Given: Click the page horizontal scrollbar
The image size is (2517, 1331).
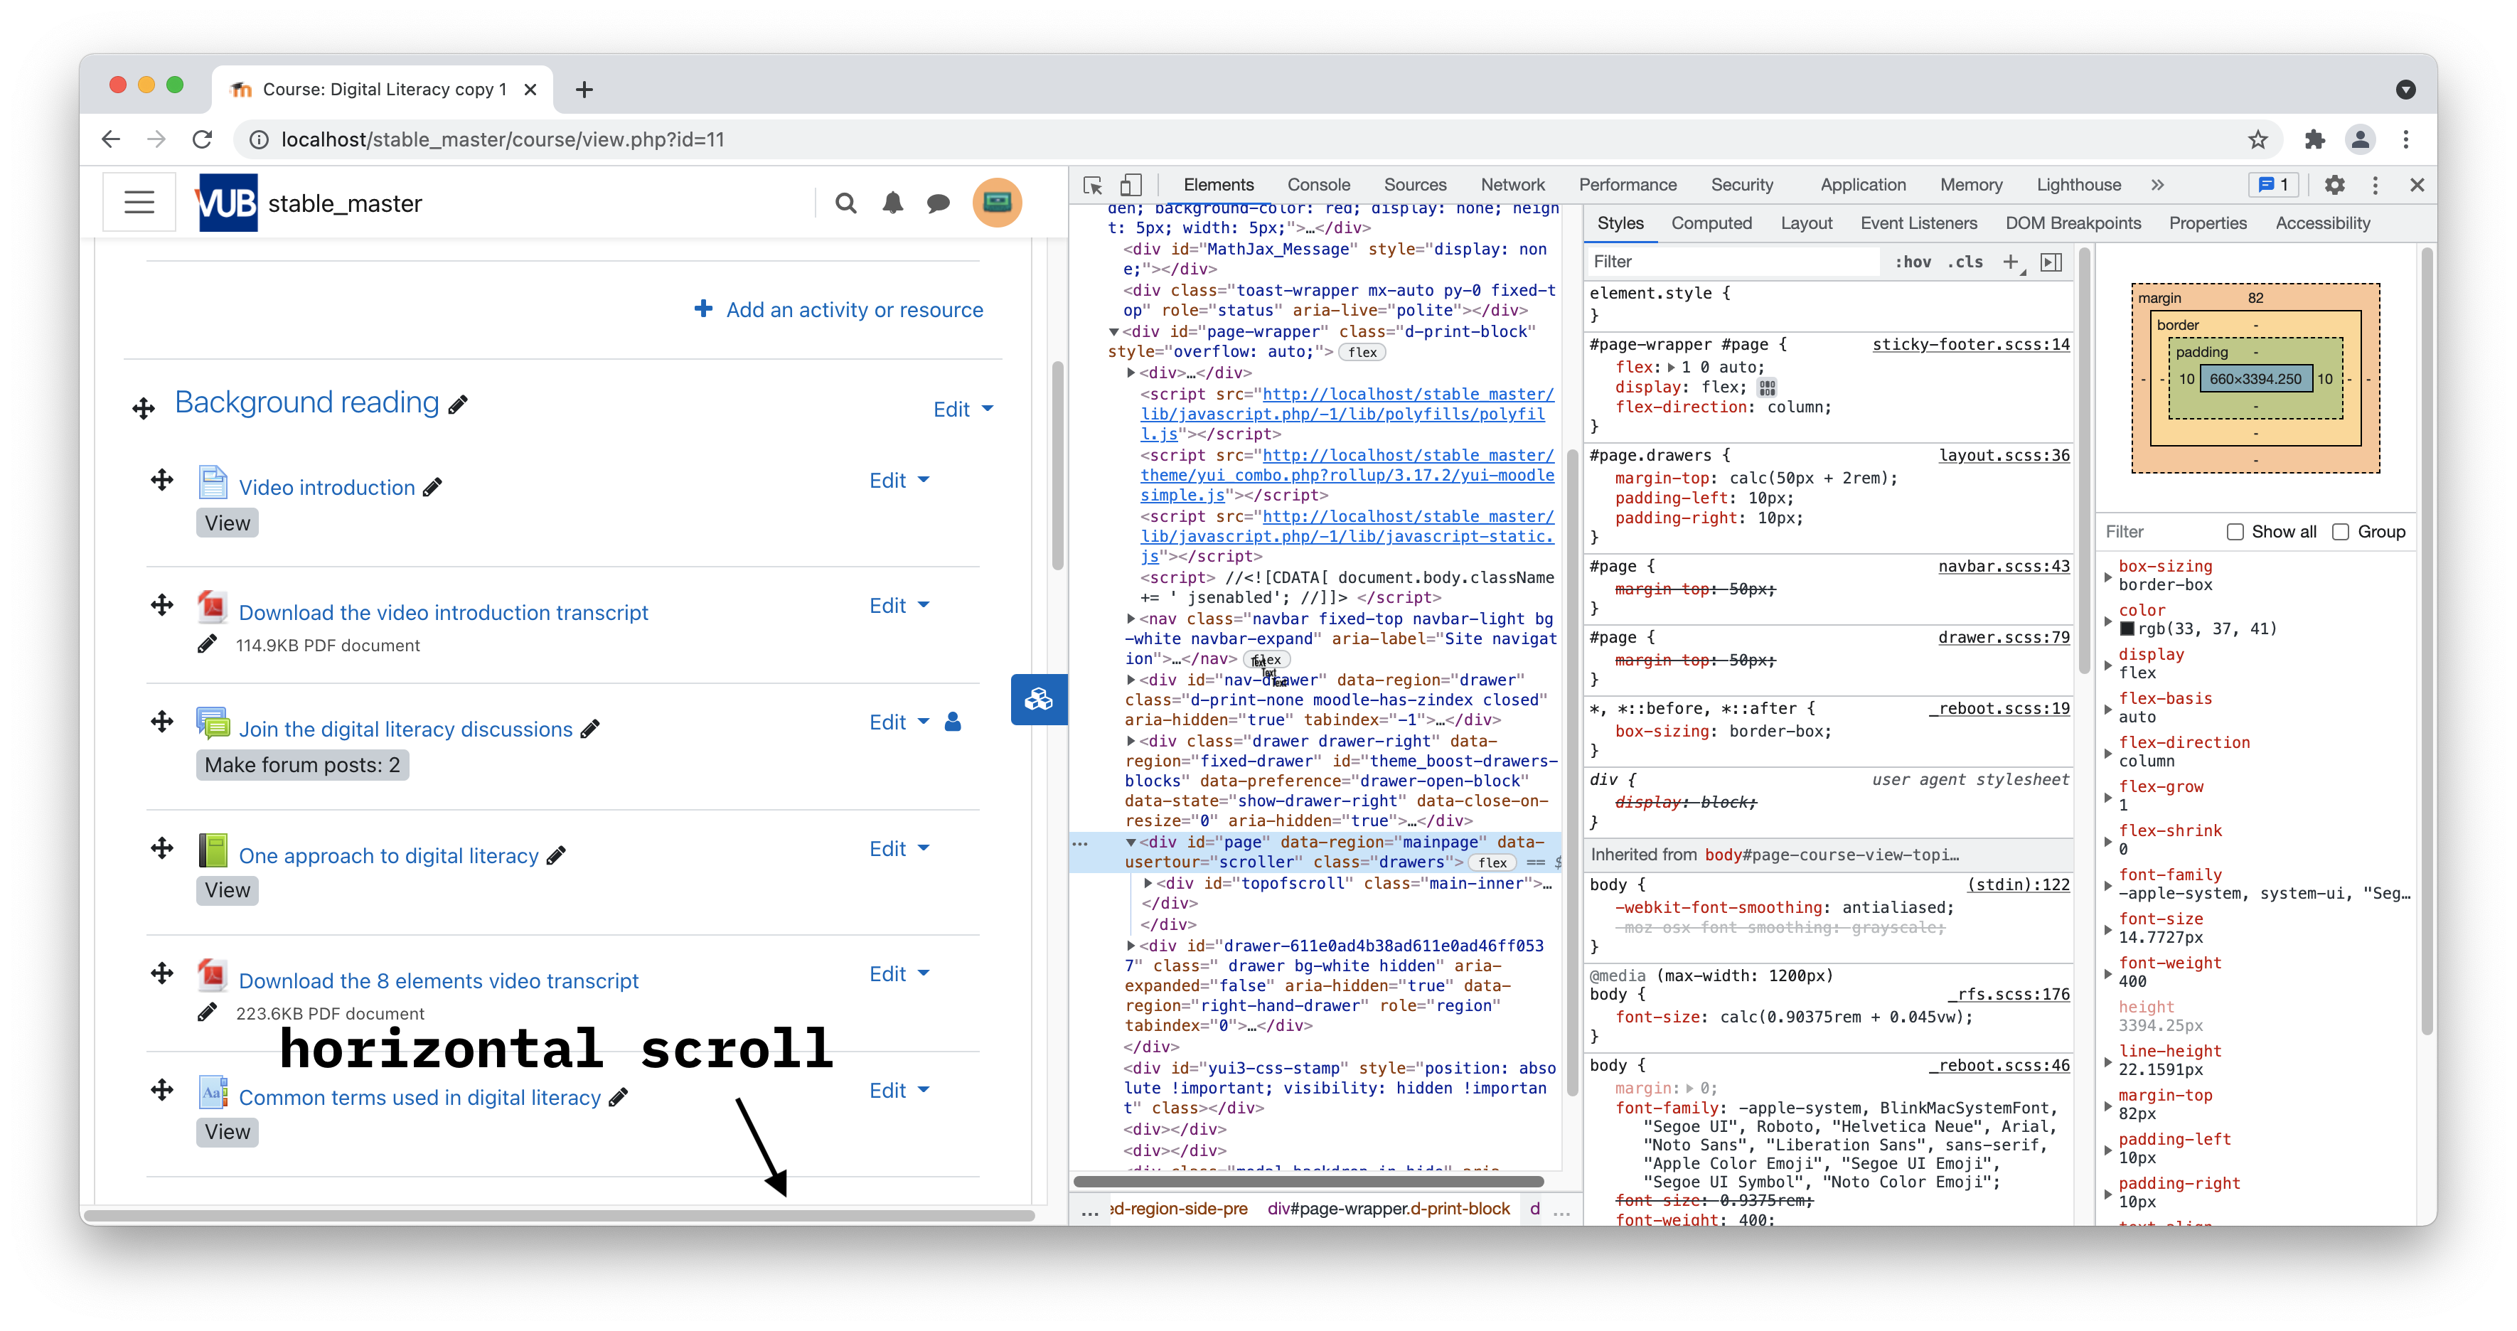Looking at the screenshot, I should click(559, 1216).
